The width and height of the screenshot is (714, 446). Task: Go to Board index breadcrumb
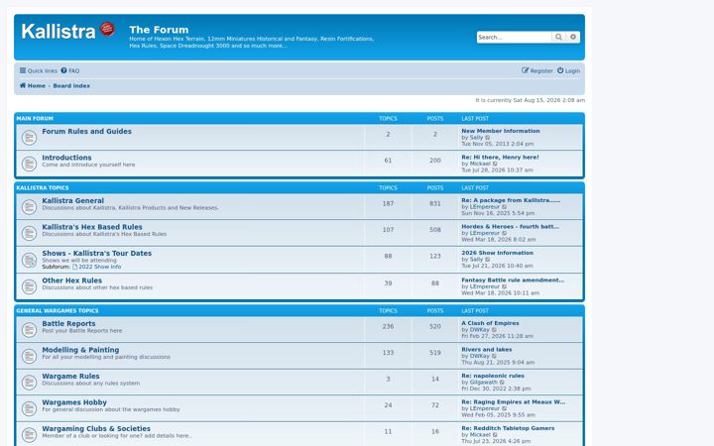pos(71,85)
